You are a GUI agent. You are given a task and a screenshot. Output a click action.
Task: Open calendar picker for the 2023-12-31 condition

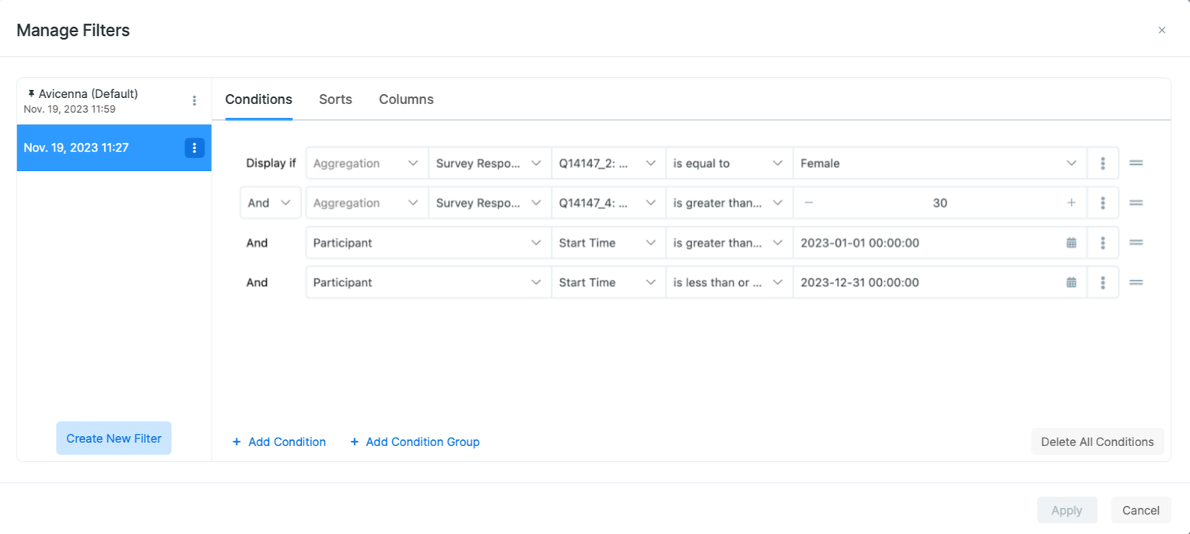(1071, 282)
